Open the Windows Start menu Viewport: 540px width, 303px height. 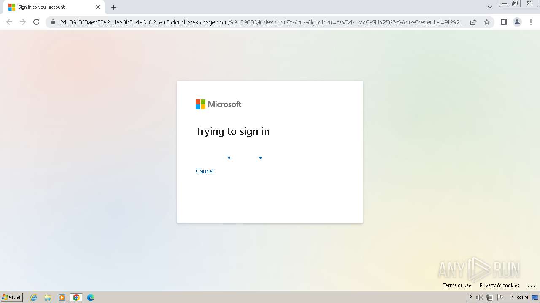(x=12, y=298)
